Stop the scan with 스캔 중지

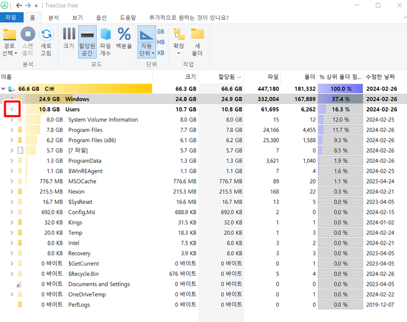[28, 42]
